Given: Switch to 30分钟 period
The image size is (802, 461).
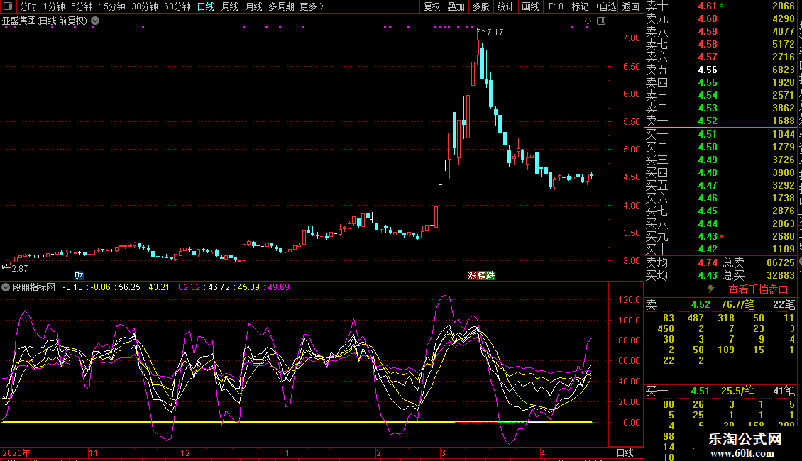Looking at the screenshot, I should point(145,6).
